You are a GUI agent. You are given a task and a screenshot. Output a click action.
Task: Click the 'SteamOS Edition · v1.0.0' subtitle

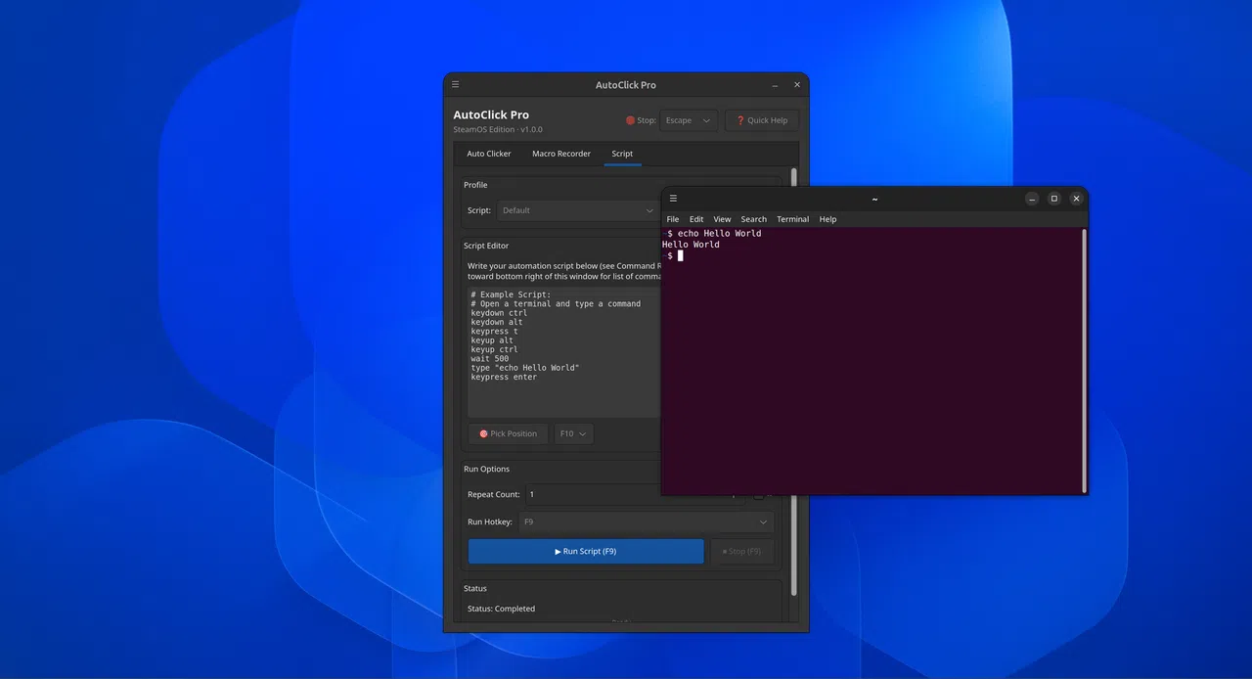coord(497,129)
